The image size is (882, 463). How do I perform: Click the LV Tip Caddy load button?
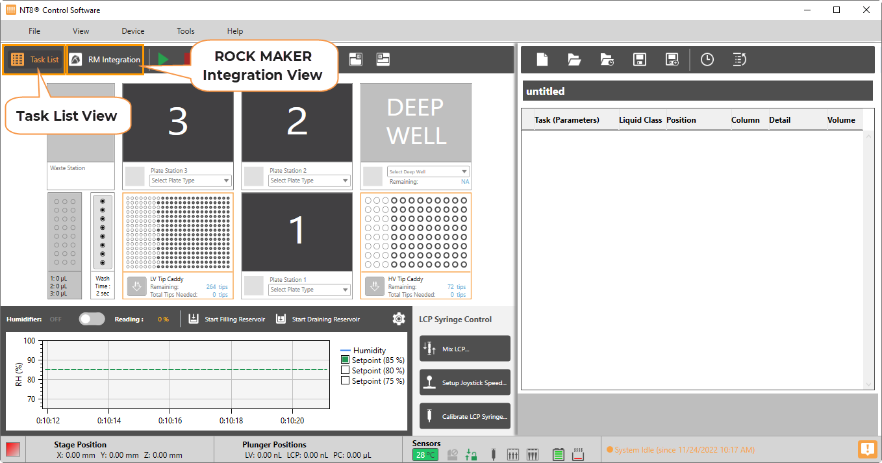136,286
